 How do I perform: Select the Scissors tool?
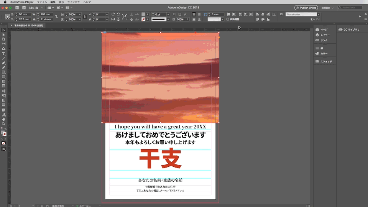click(3, 91)
